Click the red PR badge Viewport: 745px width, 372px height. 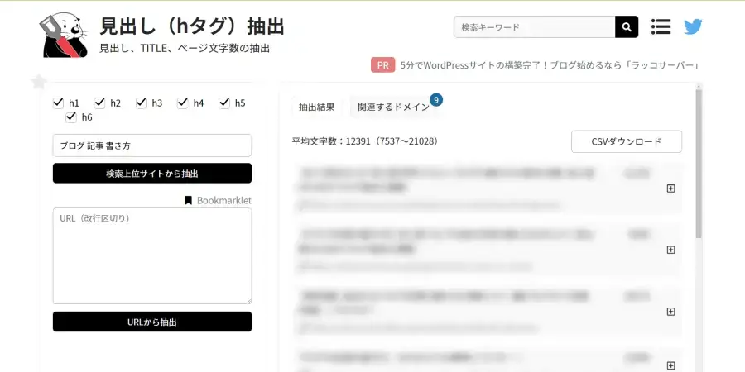383,65
